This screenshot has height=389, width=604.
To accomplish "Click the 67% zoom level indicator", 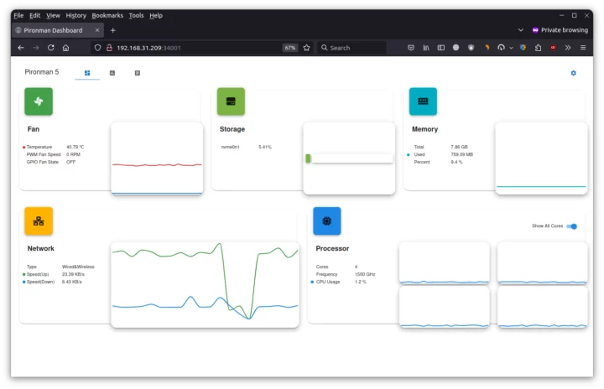I will point(289,48).
